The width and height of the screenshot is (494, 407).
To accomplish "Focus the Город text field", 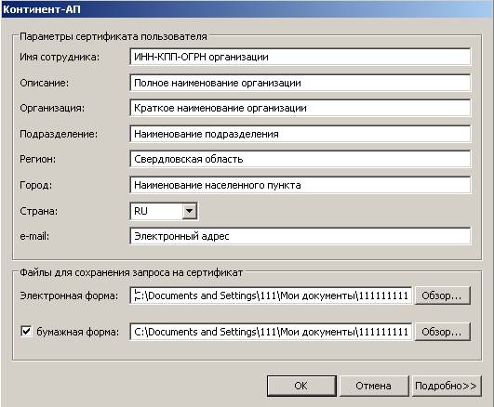I will [x=300, y=185].
